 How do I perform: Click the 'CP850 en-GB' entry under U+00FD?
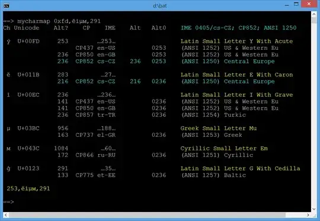tap(95, 55)
